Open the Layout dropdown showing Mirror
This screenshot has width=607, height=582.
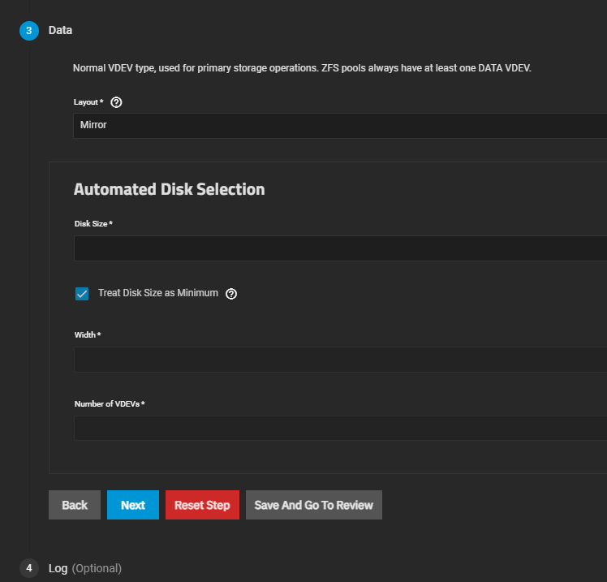pyautogui.click(x=340, y=126)
